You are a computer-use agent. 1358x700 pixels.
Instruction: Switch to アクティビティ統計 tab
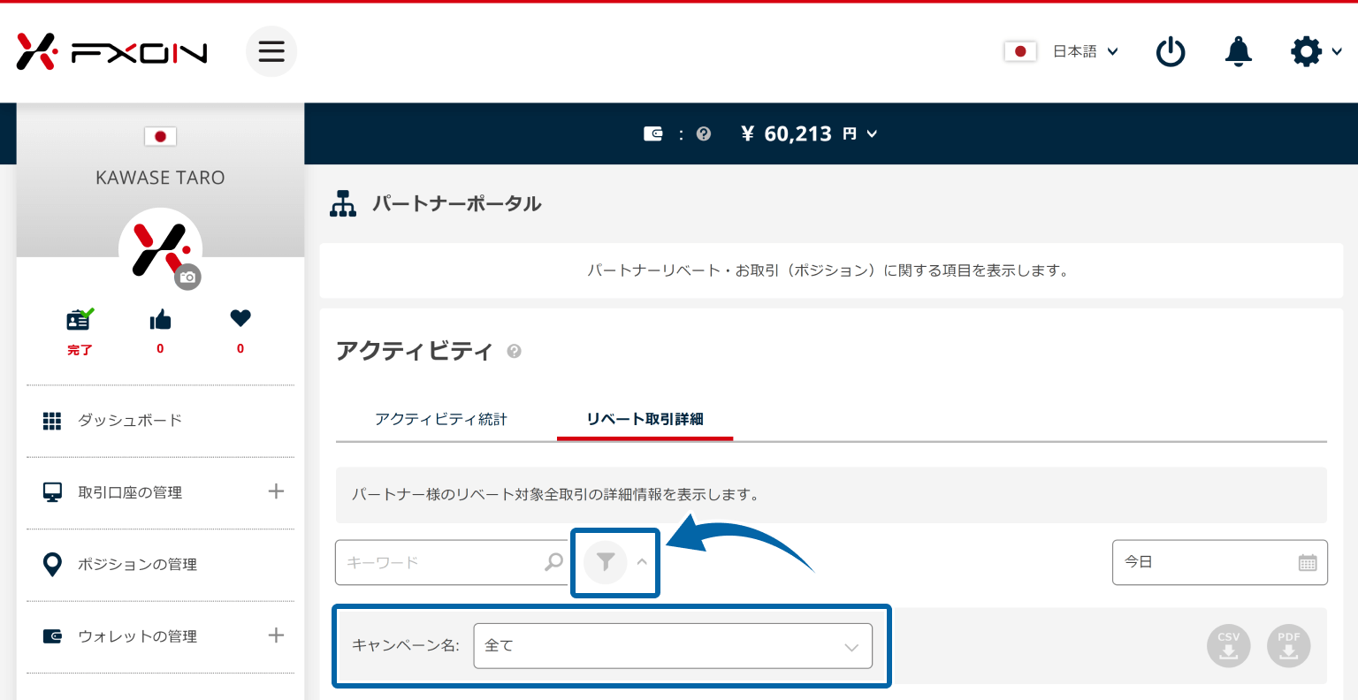tap(441, 419)
